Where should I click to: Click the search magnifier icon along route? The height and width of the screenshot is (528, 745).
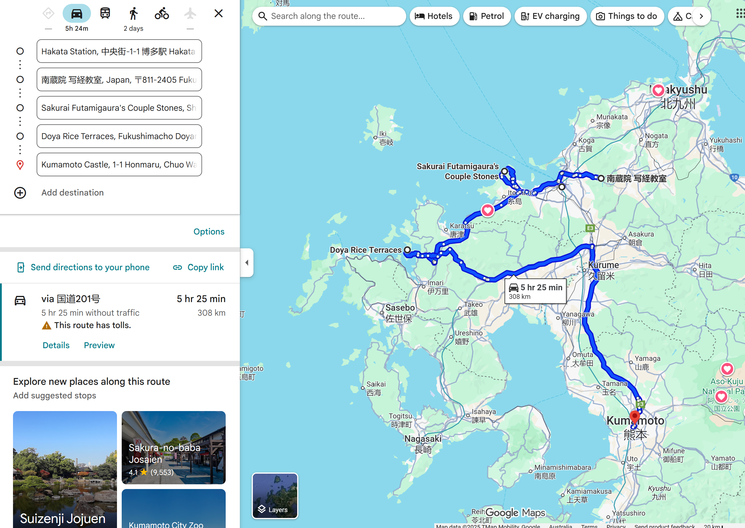263,16
